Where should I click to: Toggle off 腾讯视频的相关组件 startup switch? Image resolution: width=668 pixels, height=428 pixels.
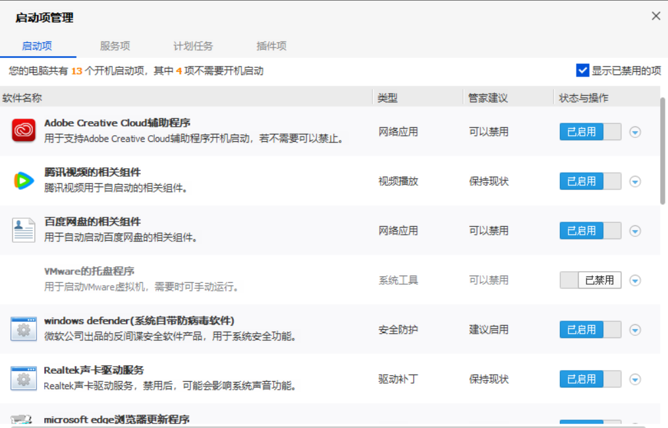pos(590,181)
